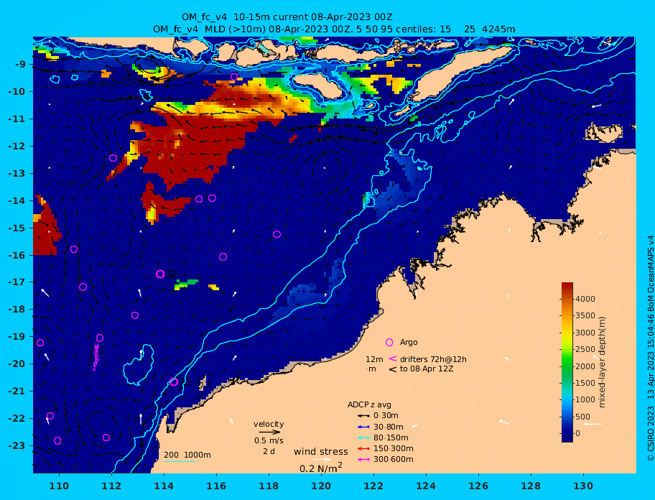Click the 'velocity' scale label
The width and height of the screenshot is (655, 500).
click(x=269, y=424)
